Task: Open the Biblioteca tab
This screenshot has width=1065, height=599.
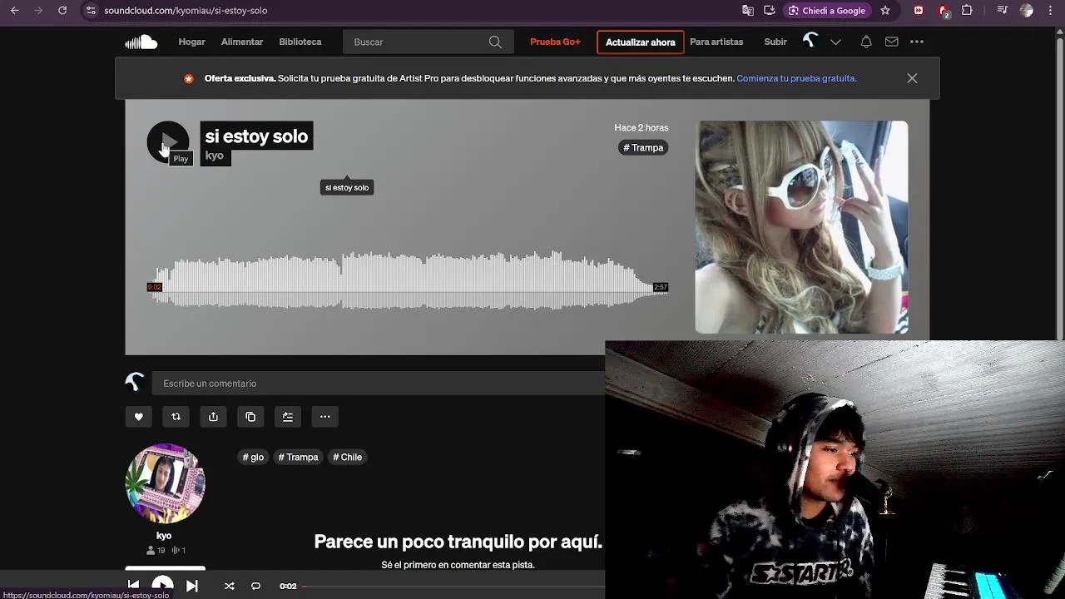Action: coord(300,42)
